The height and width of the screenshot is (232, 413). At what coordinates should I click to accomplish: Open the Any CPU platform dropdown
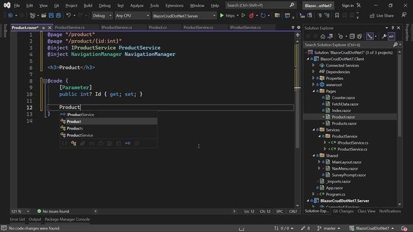coord(132,15)
